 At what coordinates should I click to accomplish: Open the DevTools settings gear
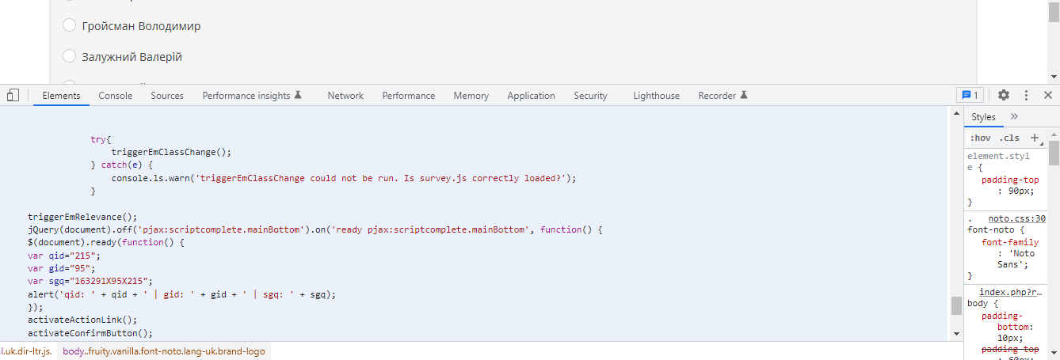(x=1004, y=95)
